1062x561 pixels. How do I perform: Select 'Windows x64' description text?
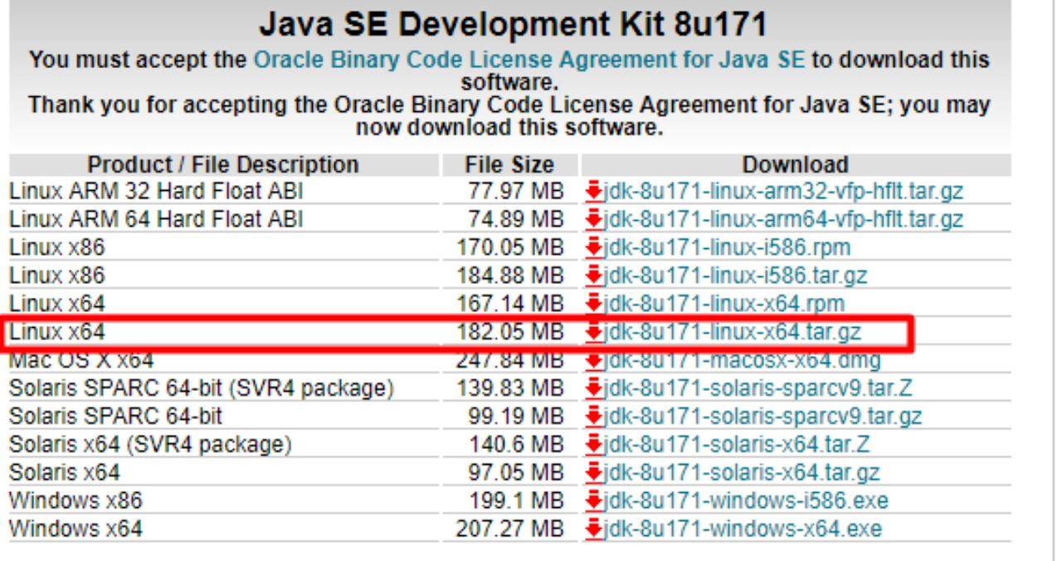coord(76,529)
